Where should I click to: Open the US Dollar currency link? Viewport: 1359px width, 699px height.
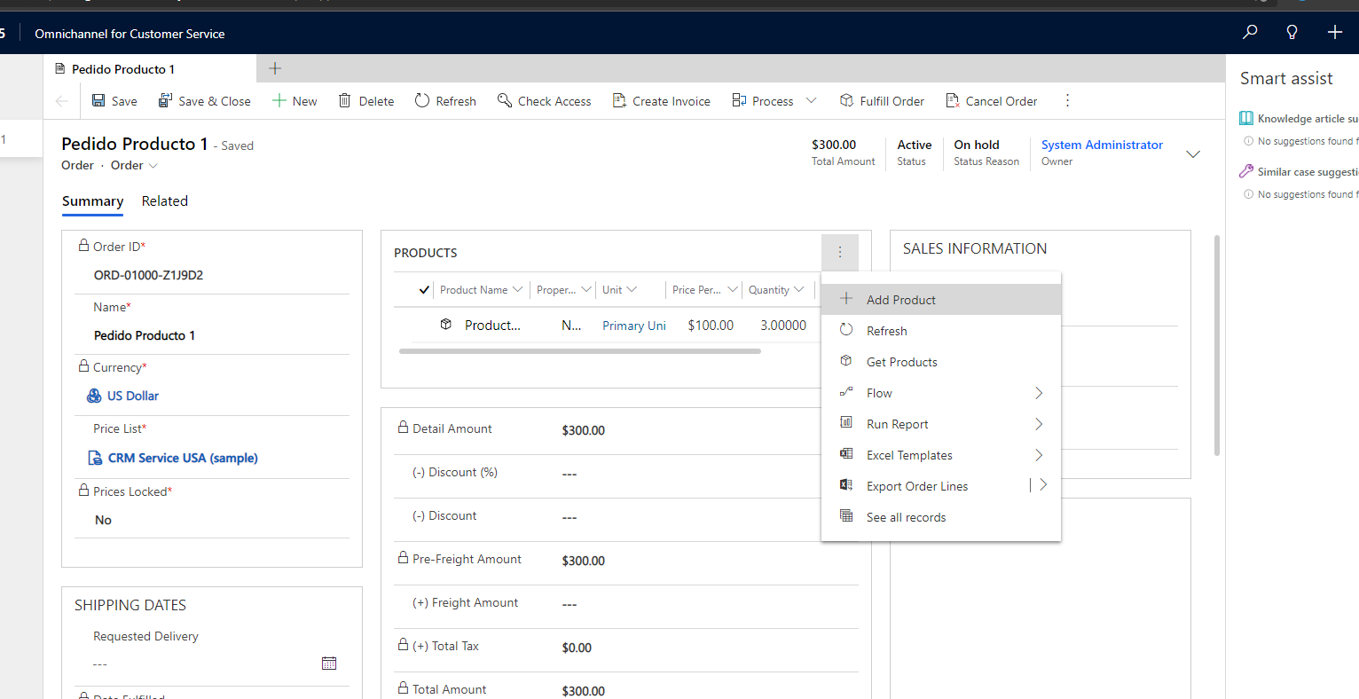[132, 396]
